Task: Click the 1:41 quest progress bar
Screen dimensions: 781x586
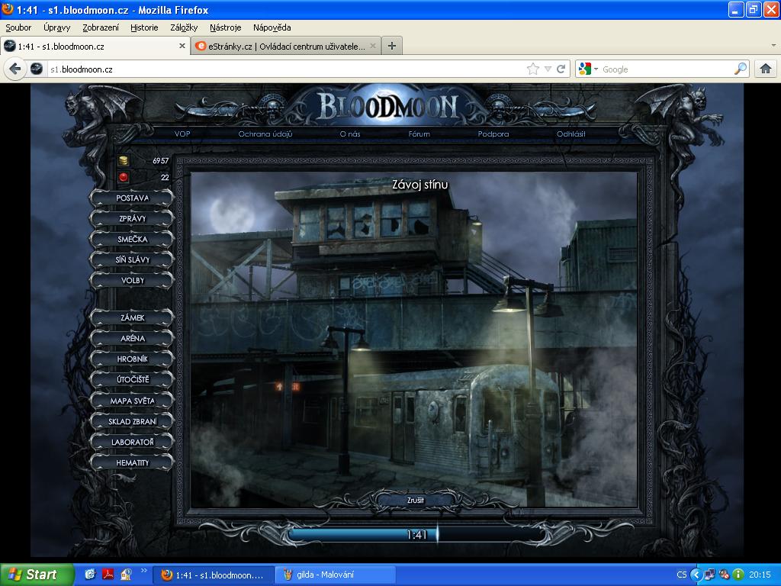Action: coord(416,534)
